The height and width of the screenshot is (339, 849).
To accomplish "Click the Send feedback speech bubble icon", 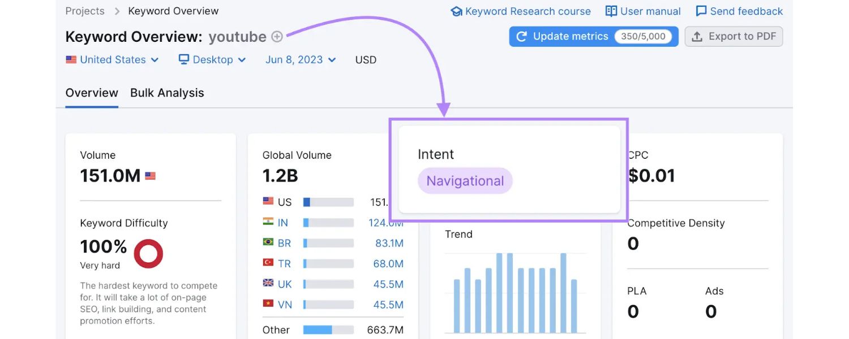I will point(702,11).
